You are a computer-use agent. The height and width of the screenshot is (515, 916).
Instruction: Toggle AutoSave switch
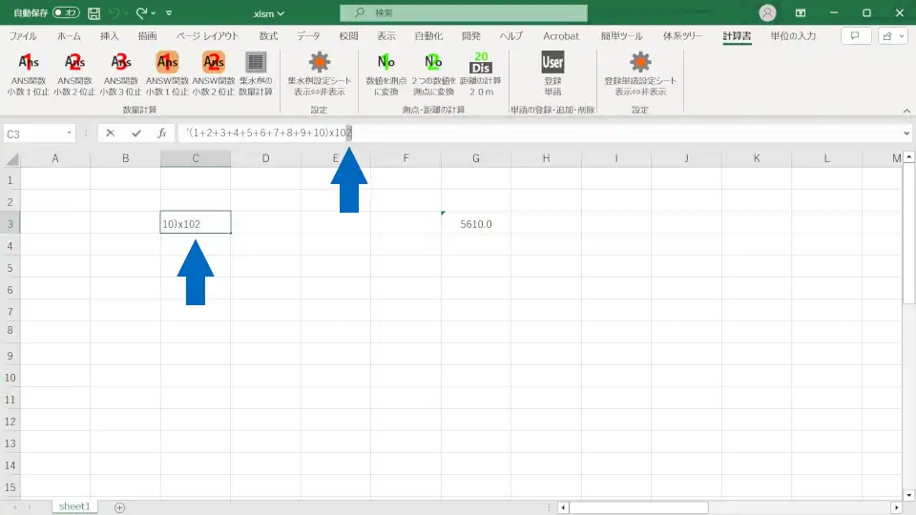(x=66, y=12)
